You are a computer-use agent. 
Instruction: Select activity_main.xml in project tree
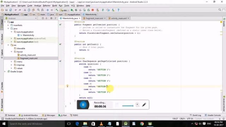pos(28,55)
